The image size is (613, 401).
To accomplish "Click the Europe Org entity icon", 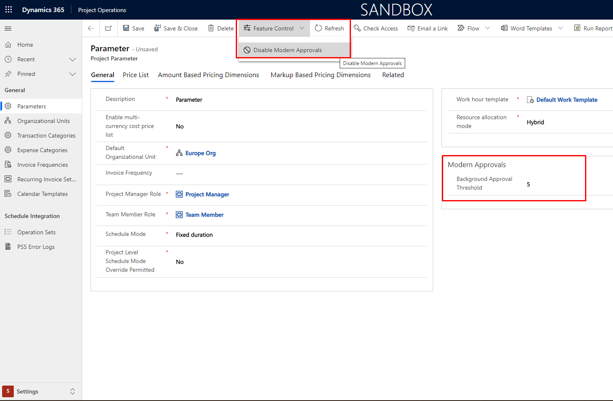I will [x=179, y=153].
